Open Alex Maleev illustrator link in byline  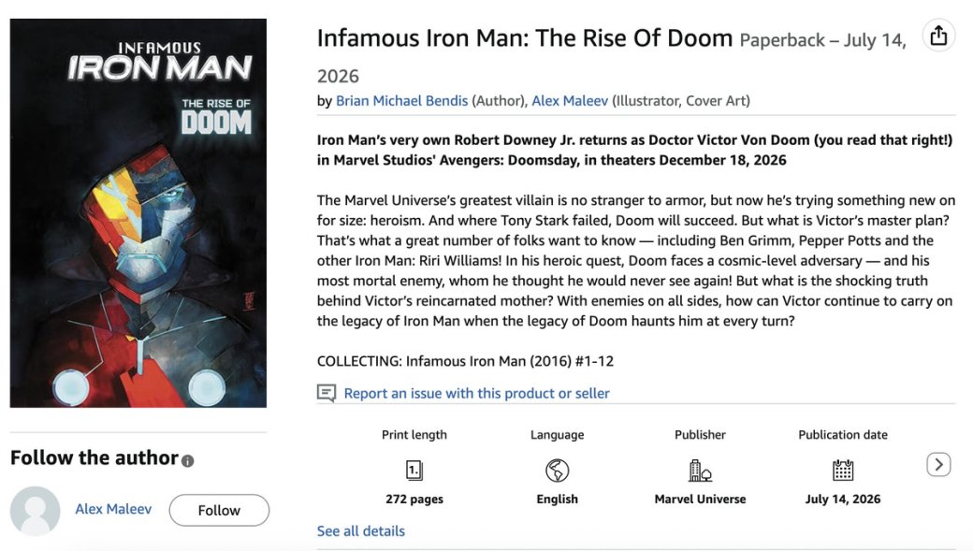coord(569,100)
